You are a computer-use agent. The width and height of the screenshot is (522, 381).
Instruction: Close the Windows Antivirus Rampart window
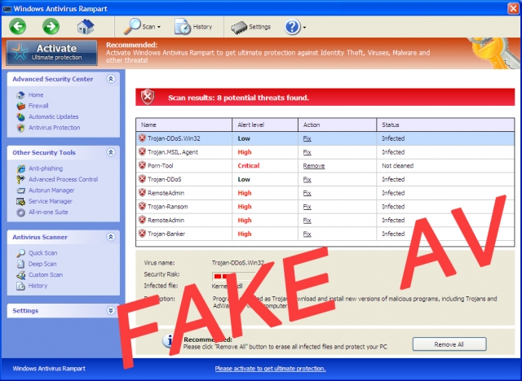click(x=514, y=8)
